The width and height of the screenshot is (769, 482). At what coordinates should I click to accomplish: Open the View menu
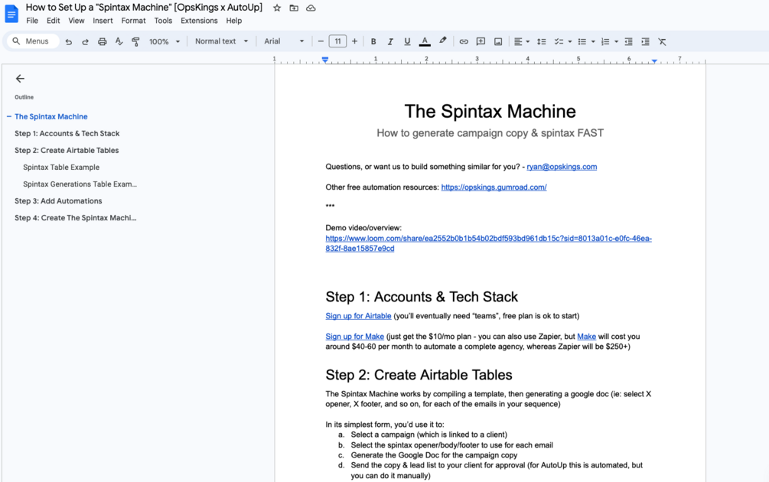coord(76,21)
